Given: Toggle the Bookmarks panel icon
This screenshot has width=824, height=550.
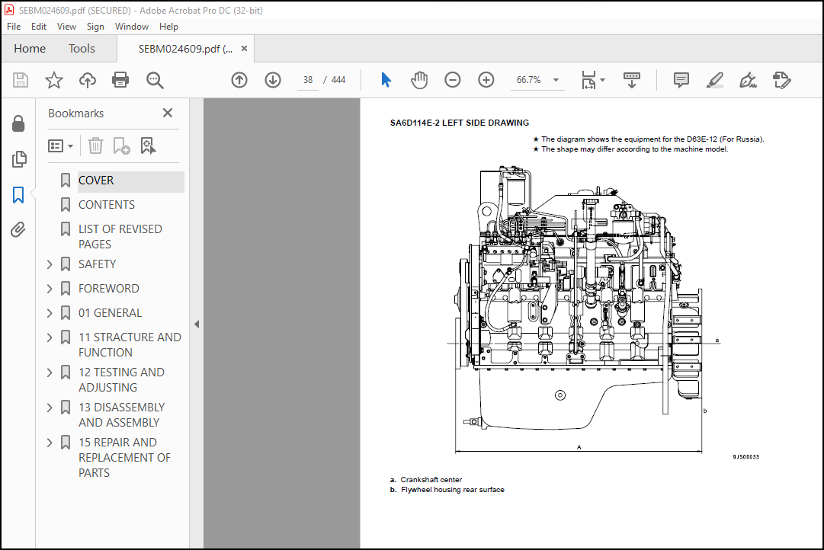Looking at the screenshot, I should click(18, 194).
